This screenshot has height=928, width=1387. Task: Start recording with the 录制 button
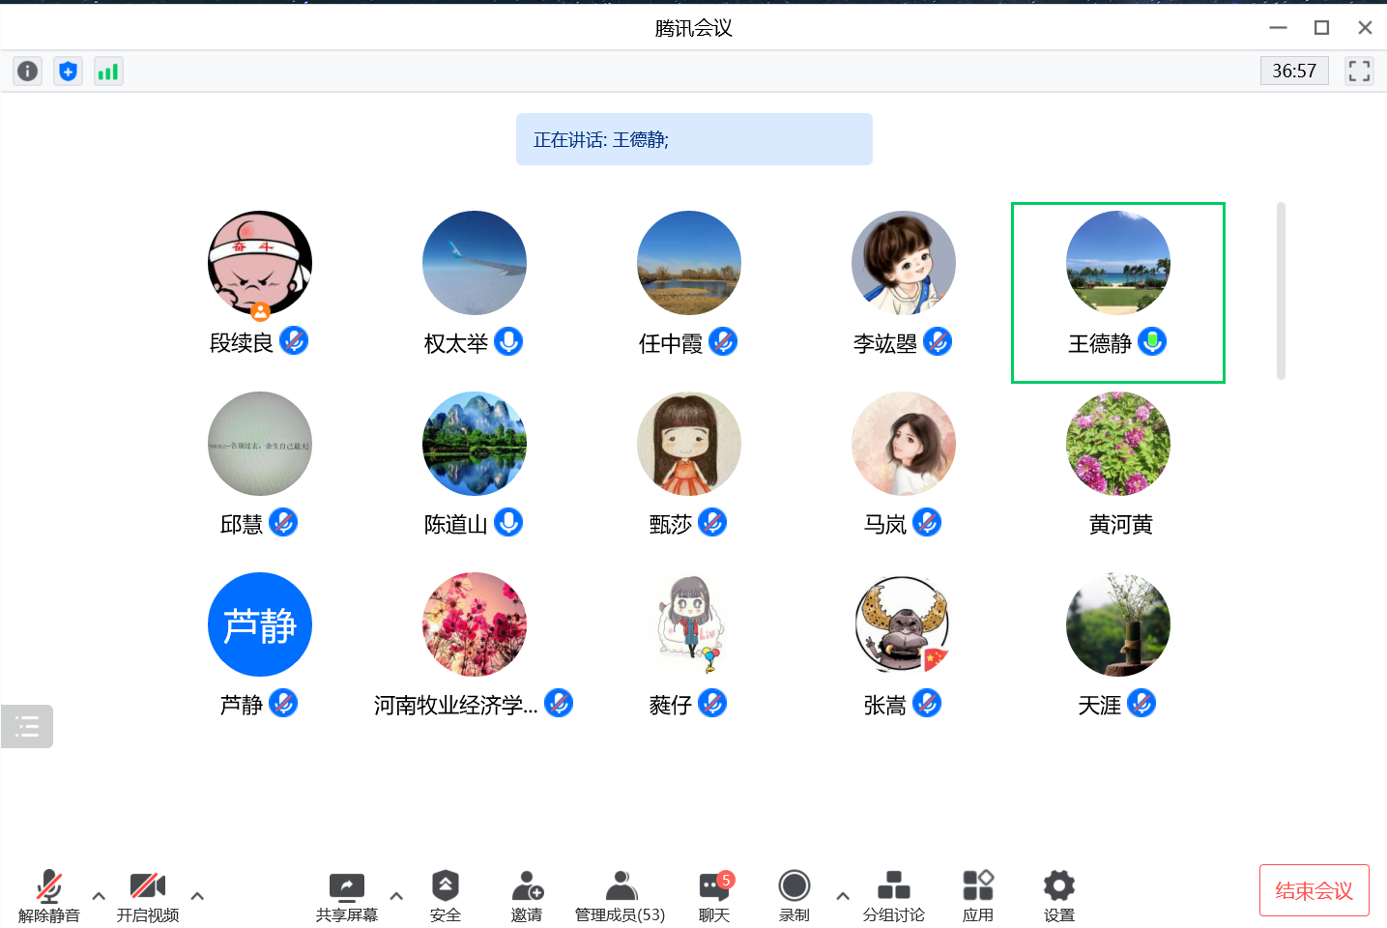(794, 896)
